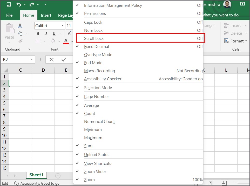Select the Cut scissors icon

click(x=20, y=25)
